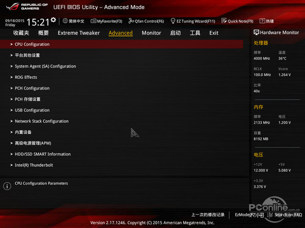Click the 电压 section heading
This screenshot has width=305, height=228.
(x=258, y=155)
